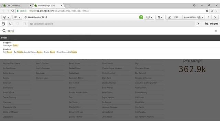Viewport: 220px width, 124px height.
Task: Open the selections tool icon
Action: point(198,24)
